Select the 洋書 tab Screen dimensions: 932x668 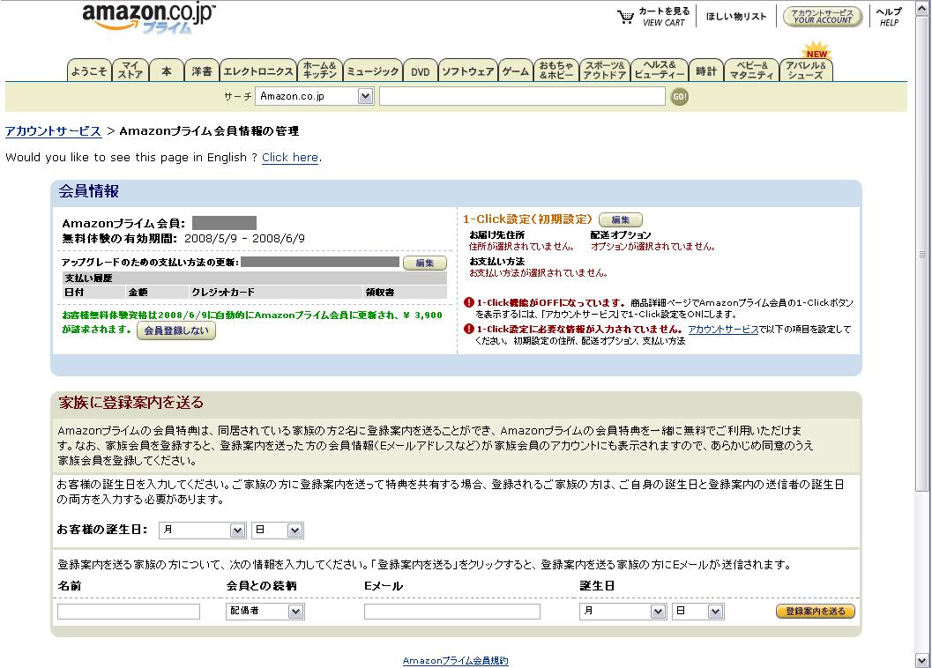pos(202,71)
